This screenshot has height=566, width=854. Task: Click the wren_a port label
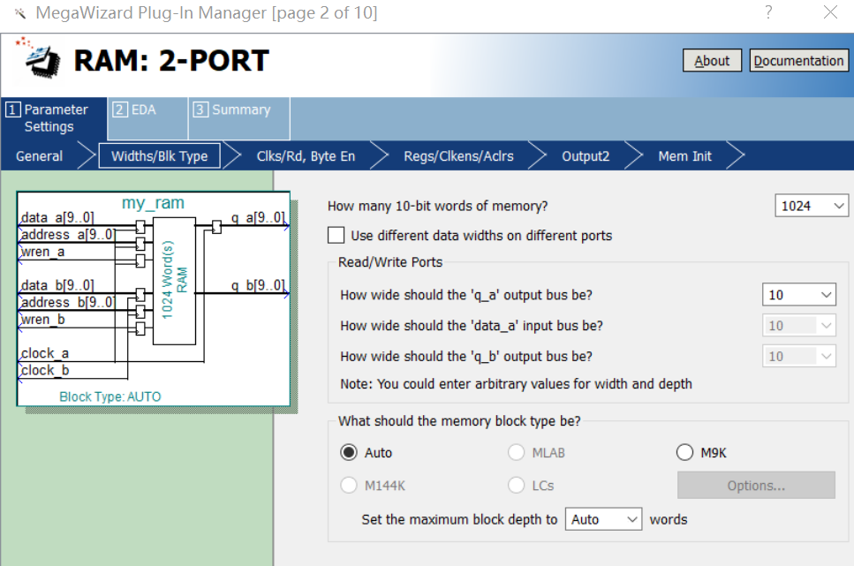pos(42,252)
